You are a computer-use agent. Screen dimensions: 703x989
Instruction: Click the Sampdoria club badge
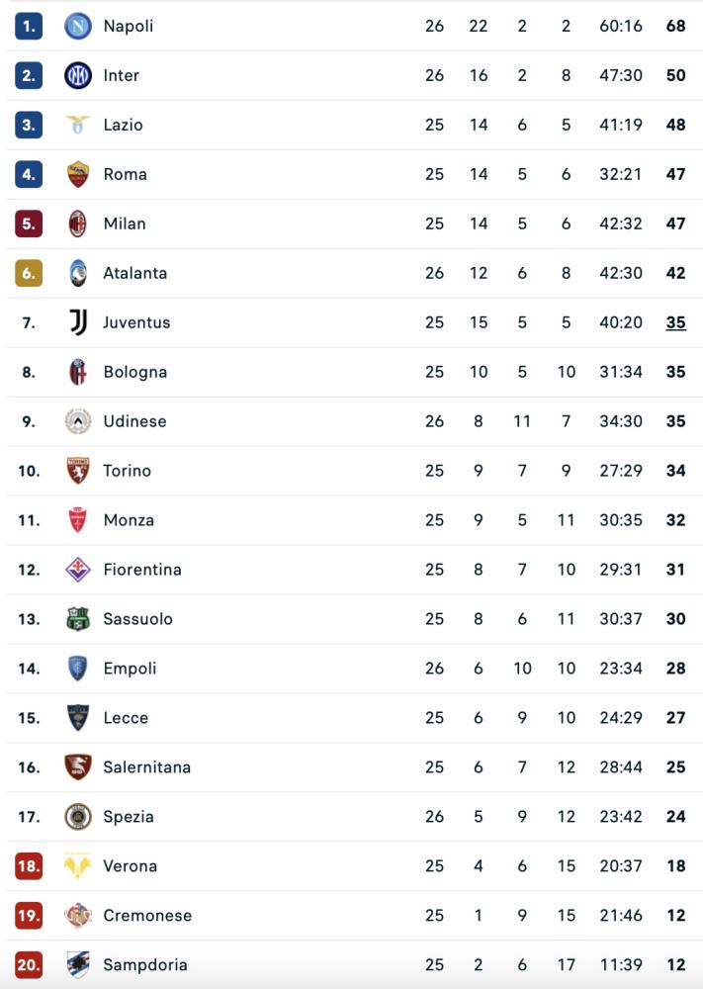click(x=77, y=965)
